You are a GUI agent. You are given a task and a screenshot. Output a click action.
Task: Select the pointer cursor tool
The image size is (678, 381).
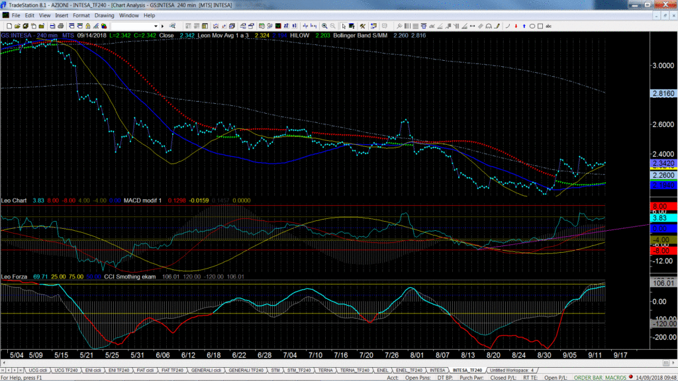[344, 26]
